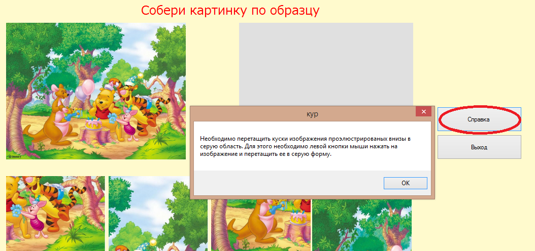Click the heading Собери картинку по образцу
535x251 pixels.
[x=230, y=11]
